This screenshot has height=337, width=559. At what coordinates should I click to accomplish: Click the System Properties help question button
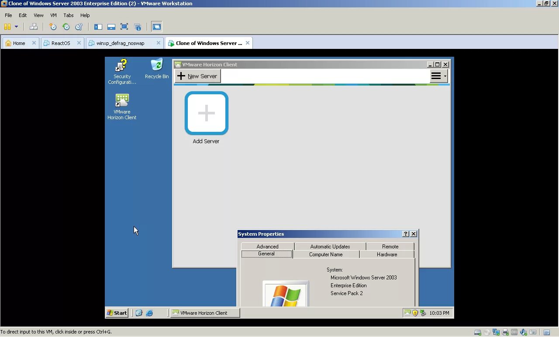[x=405, y=234]
